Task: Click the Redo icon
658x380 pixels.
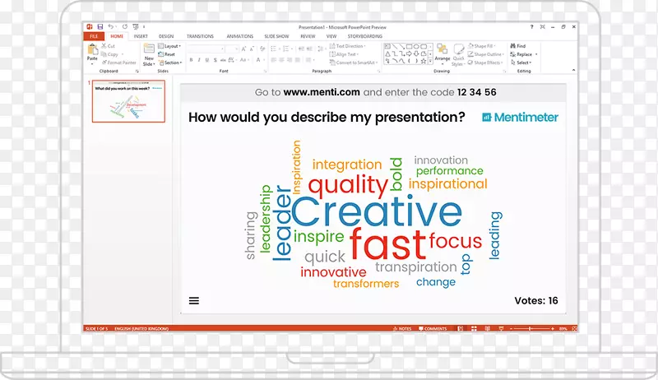Action: [125, 26]
